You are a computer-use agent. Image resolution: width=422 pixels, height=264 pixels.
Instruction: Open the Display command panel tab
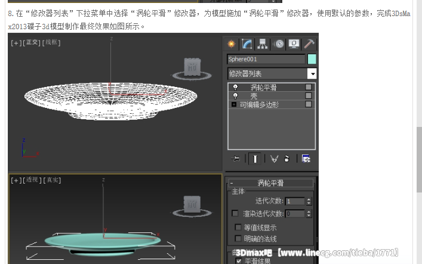click(294, 44)
